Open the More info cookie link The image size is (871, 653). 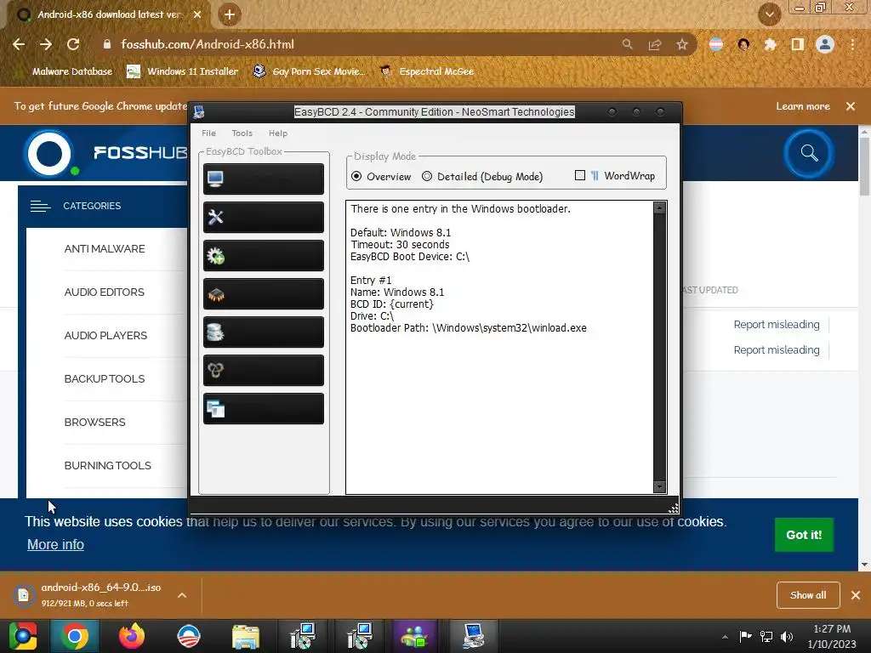[x=55, y=545]
